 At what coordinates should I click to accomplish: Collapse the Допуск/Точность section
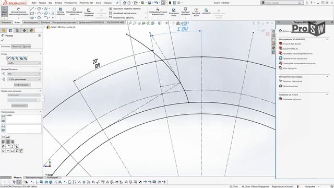click(40, 69)
